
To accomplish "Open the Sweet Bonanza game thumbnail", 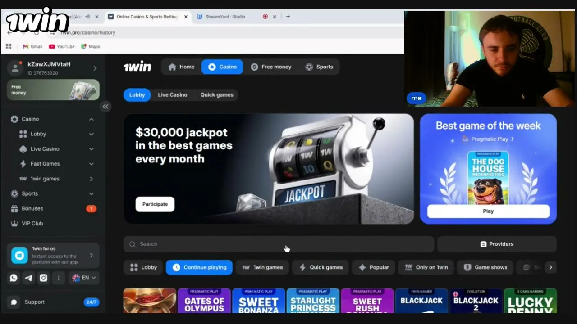I will 258,301.
